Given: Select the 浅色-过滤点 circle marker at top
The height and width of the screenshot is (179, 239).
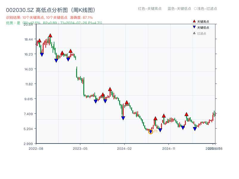Looking at the screenshot, I should (195, 9).
